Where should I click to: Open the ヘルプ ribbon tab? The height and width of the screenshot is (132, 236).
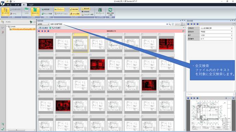pos(31,5)
